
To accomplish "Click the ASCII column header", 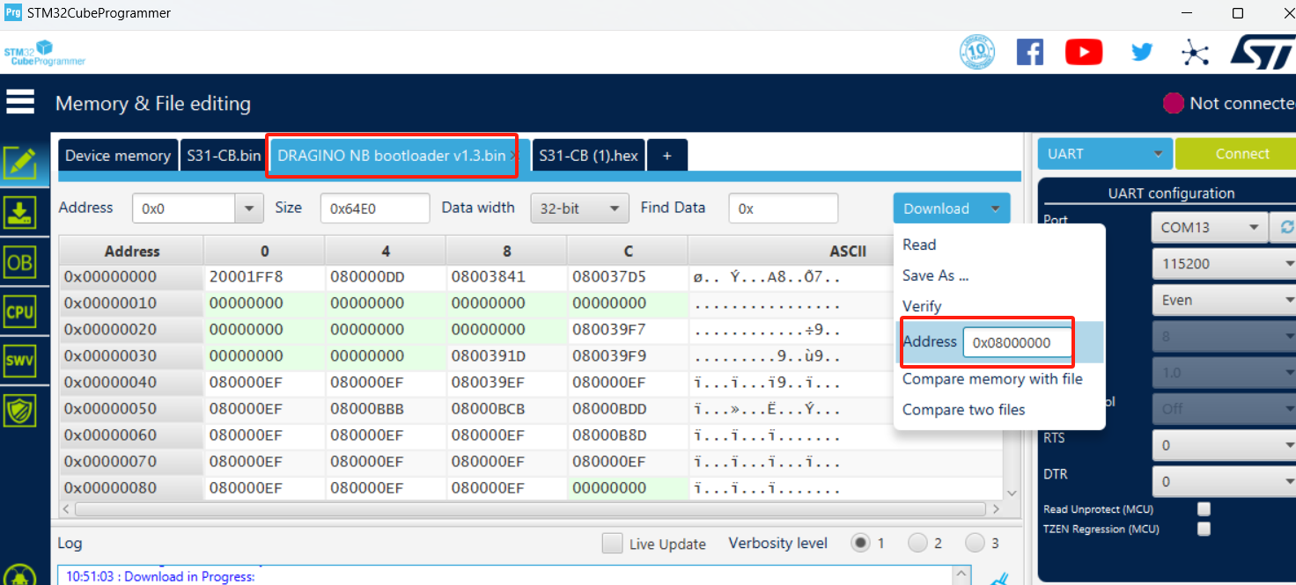I will tap(847, 251).
